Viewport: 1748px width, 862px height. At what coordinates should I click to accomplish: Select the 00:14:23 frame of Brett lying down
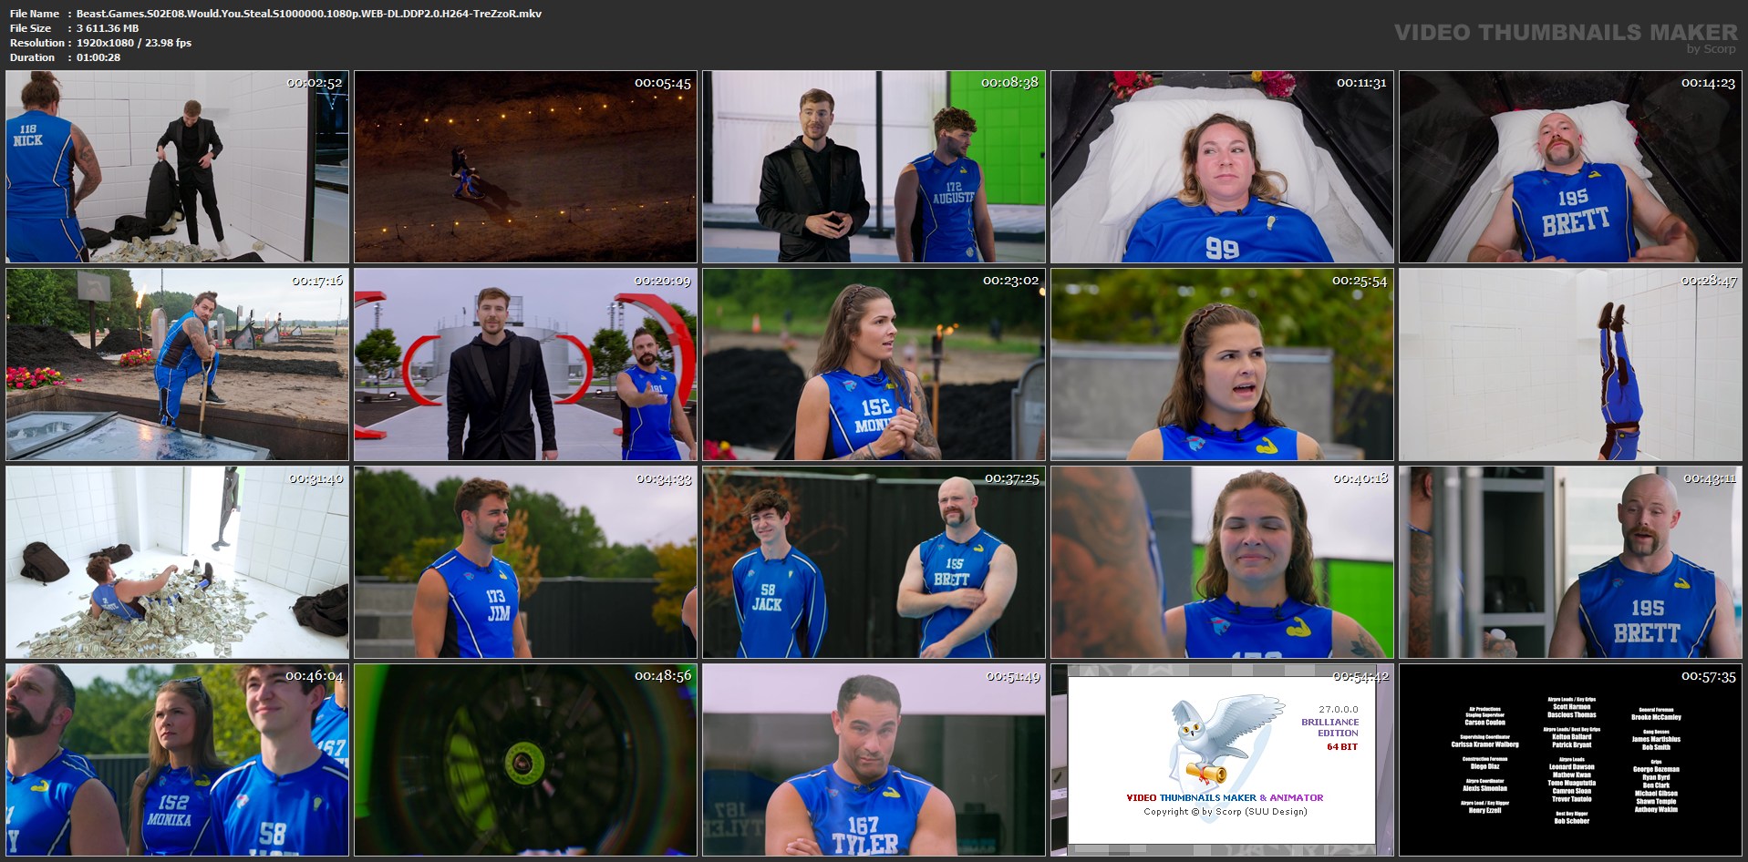tap(1570, 167)
